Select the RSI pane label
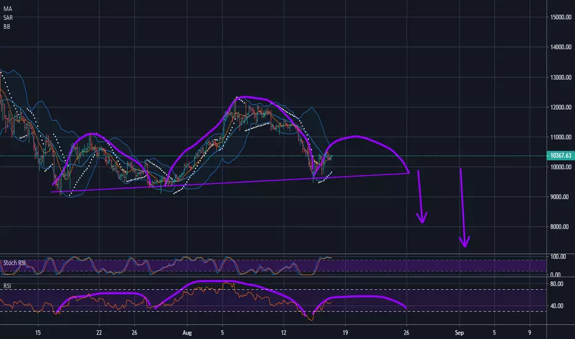 click(x=7, y=286)
